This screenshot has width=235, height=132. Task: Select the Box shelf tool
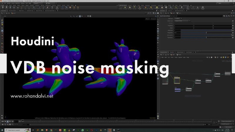(3, 8)
